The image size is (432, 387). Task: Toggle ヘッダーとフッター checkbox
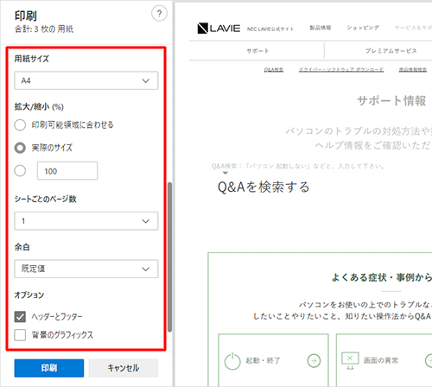pyautogui.click(x=20, y=317)
